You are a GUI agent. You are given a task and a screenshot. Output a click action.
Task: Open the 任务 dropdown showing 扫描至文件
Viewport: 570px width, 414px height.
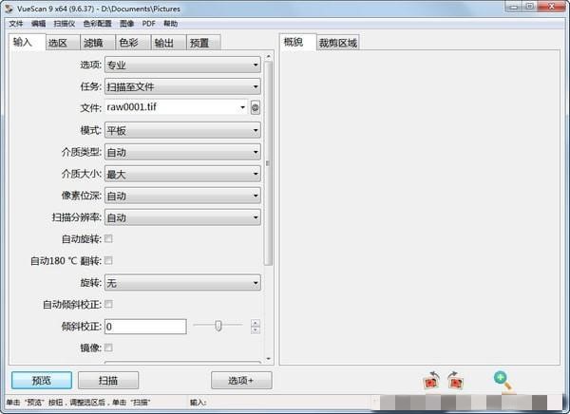tap(182, 86)
